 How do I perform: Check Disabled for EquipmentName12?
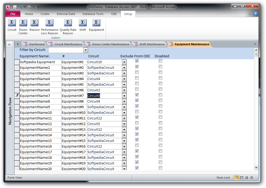160,123
